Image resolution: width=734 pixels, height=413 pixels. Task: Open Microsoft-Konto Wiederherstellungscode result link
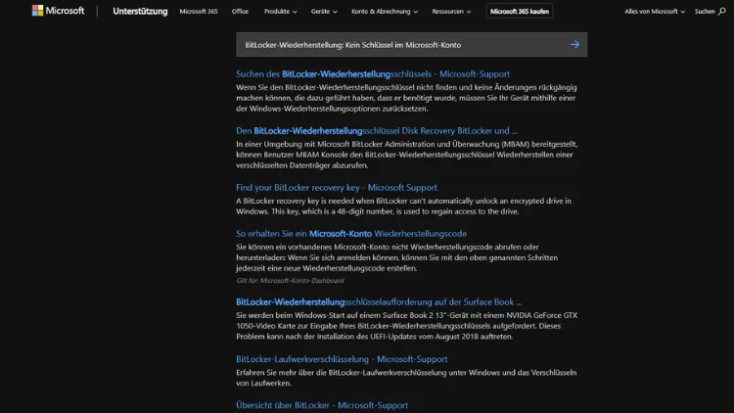coord(351,233)
